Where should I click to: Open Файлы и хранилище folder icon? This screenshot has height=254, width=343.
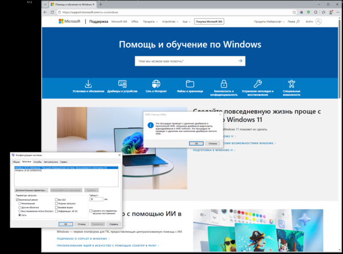[190, 84]
